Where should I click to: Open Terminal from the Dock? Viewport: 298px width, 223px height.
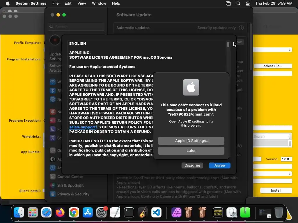[x=129, y=212]
